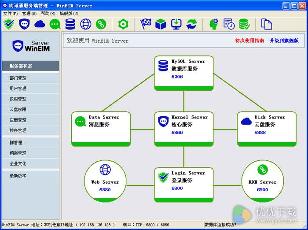Click the green shield checkmark toolbar icon
The height and width of the screenshot is (230, 308).
(9, 24)
